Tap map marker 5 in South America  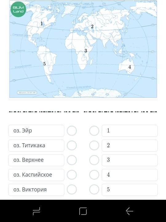pos(44,64)
